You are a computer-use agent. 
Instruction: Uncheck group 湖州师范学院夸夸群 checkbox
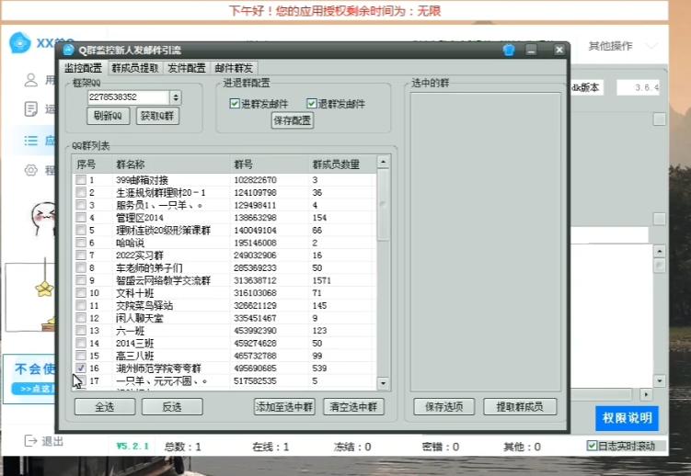[81, 368]
